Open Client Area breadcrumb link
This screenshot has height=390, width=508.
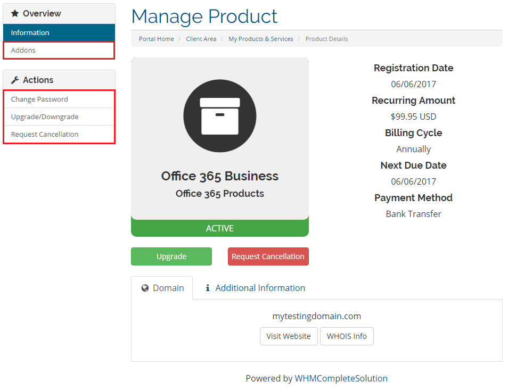pos(201,39)
